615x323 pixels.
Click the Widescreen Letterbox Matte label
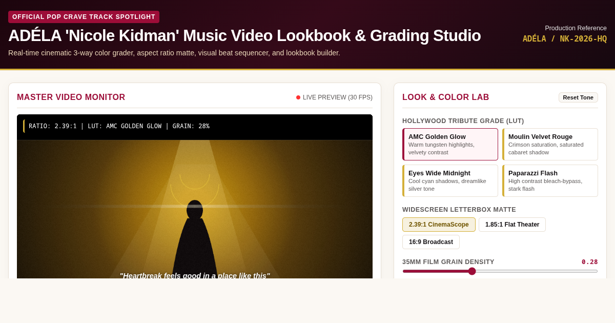coord(459,210)
